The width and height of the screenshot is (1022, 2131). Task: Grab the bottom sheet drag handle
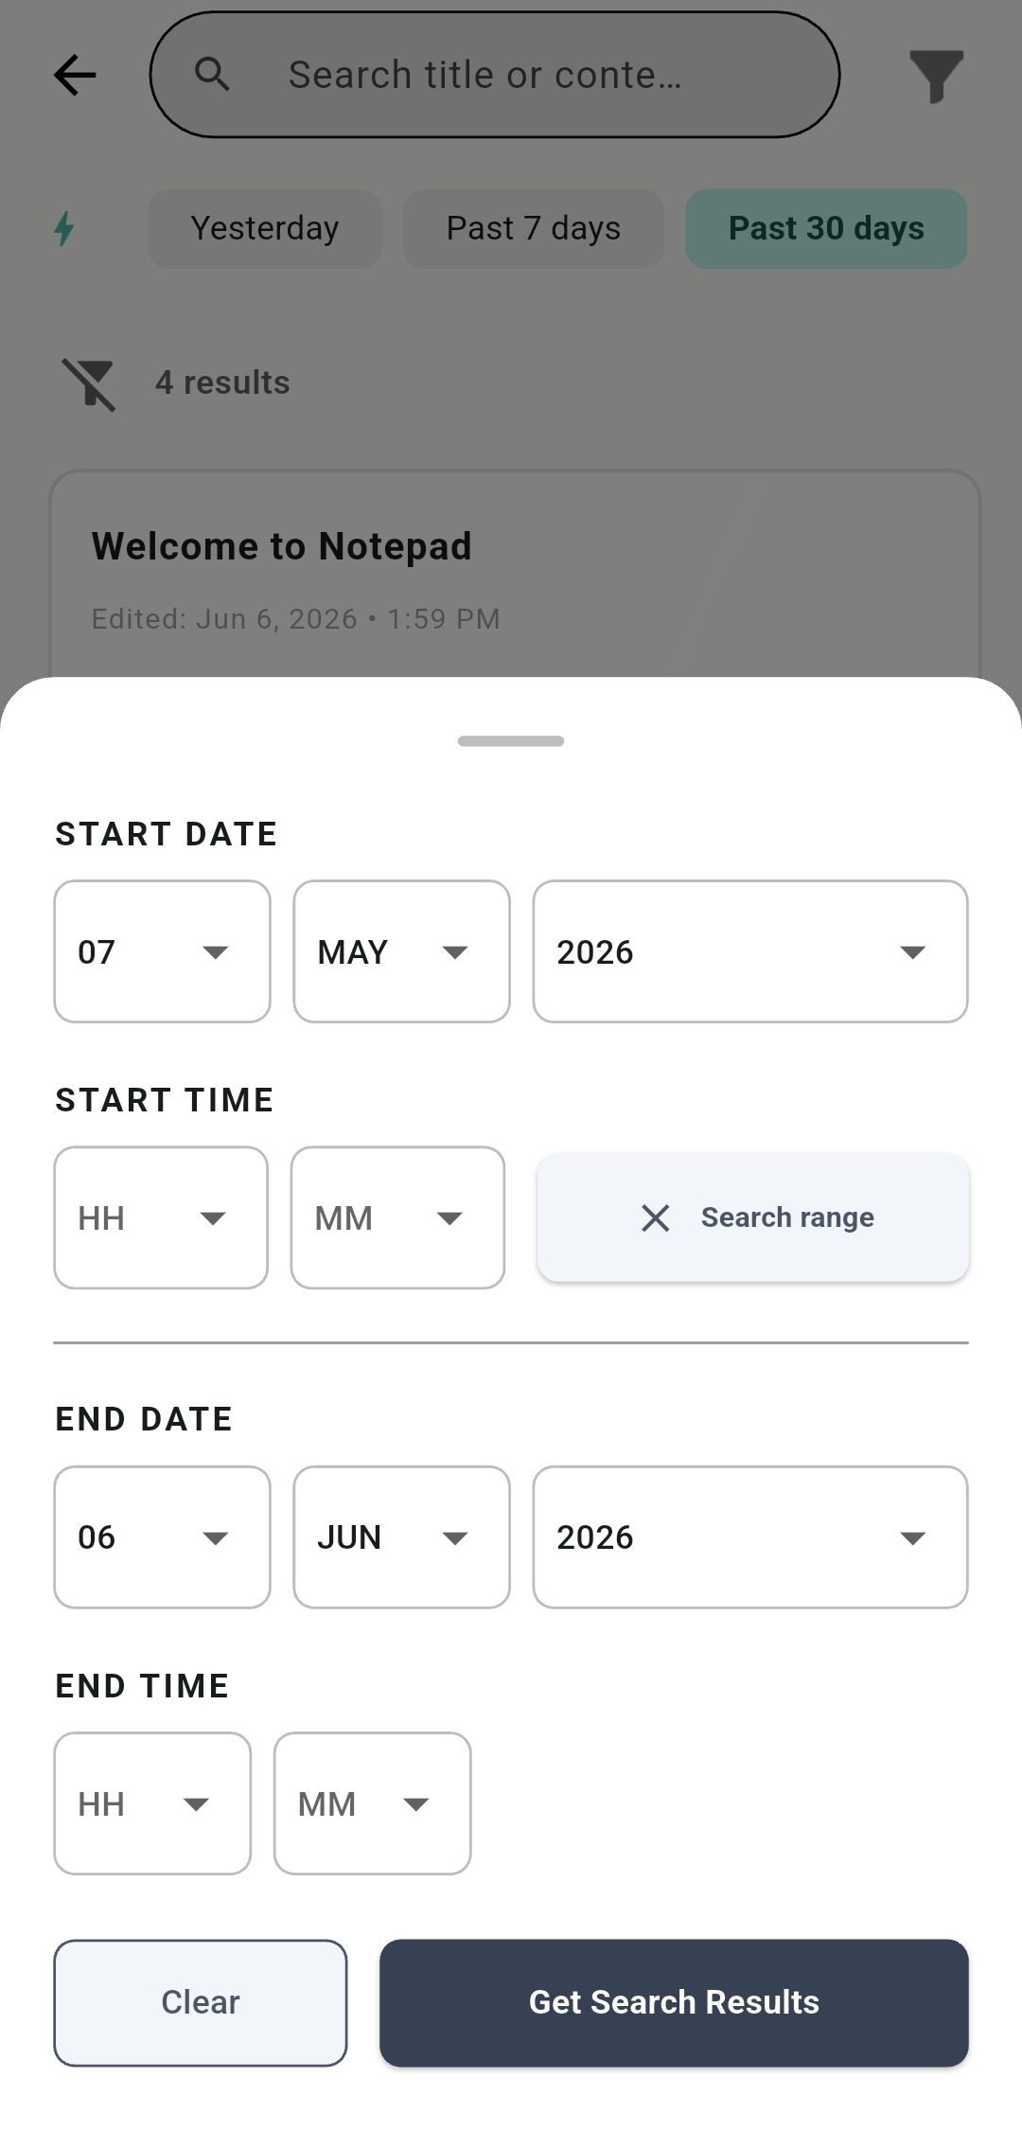click(511, 740)
